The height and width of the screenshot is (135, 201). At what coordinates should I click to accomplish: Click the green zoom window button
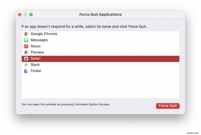(31, 15)
